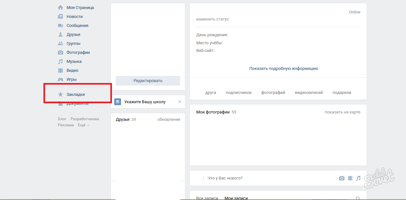Focus the Что у Вас нового? post field
406x200 pixels.
click(225, 178)
